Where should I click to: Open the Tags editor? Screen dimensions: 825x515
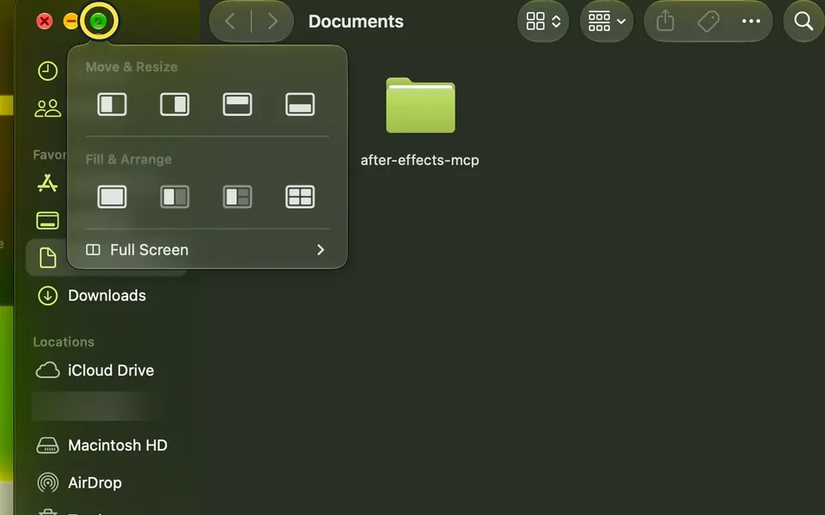[708, 21]
